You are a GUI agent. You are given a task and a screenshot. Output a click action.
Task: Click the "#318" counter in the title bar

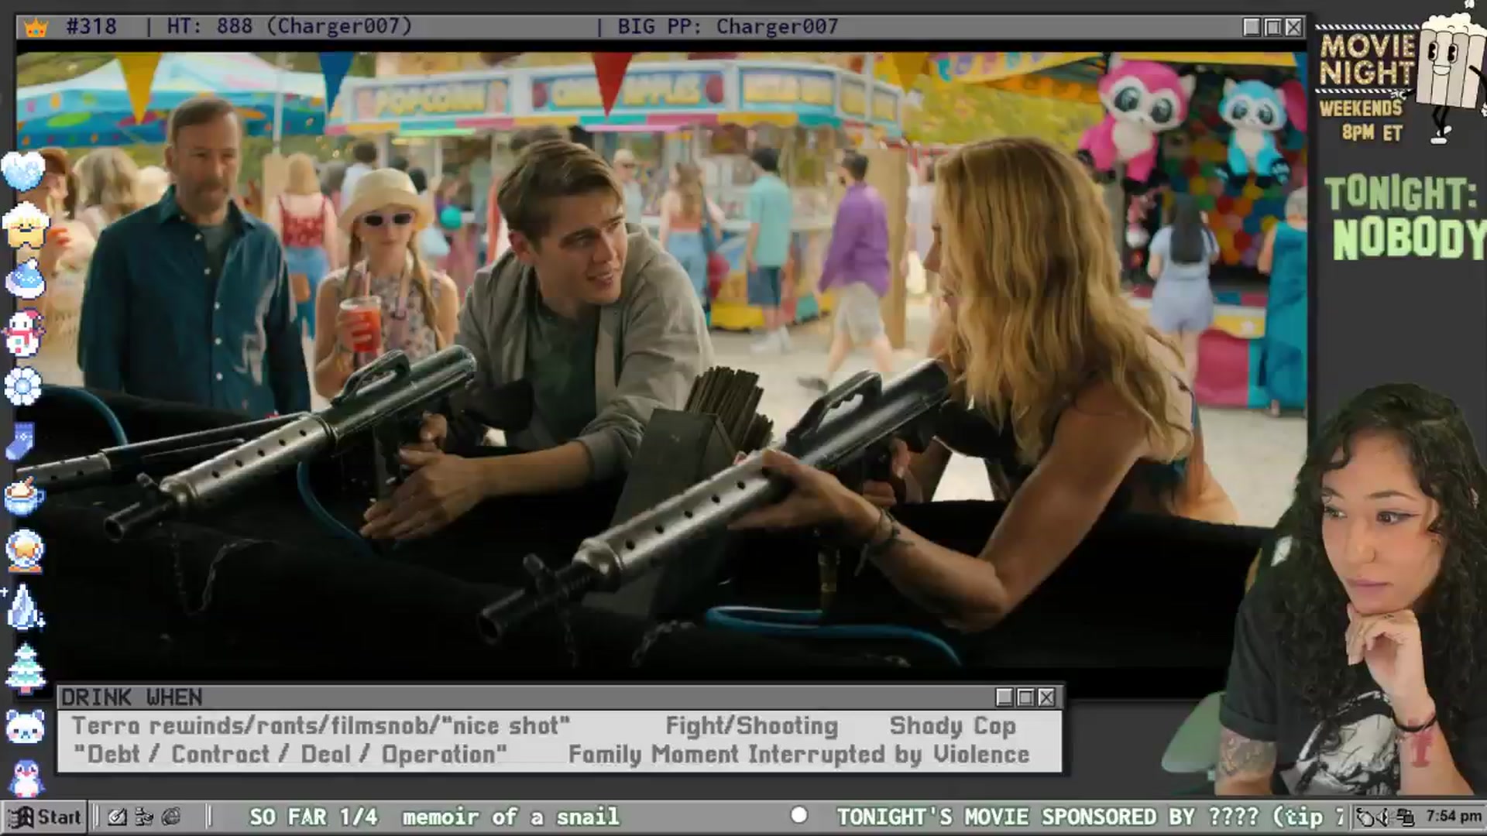tap(91, 27)
